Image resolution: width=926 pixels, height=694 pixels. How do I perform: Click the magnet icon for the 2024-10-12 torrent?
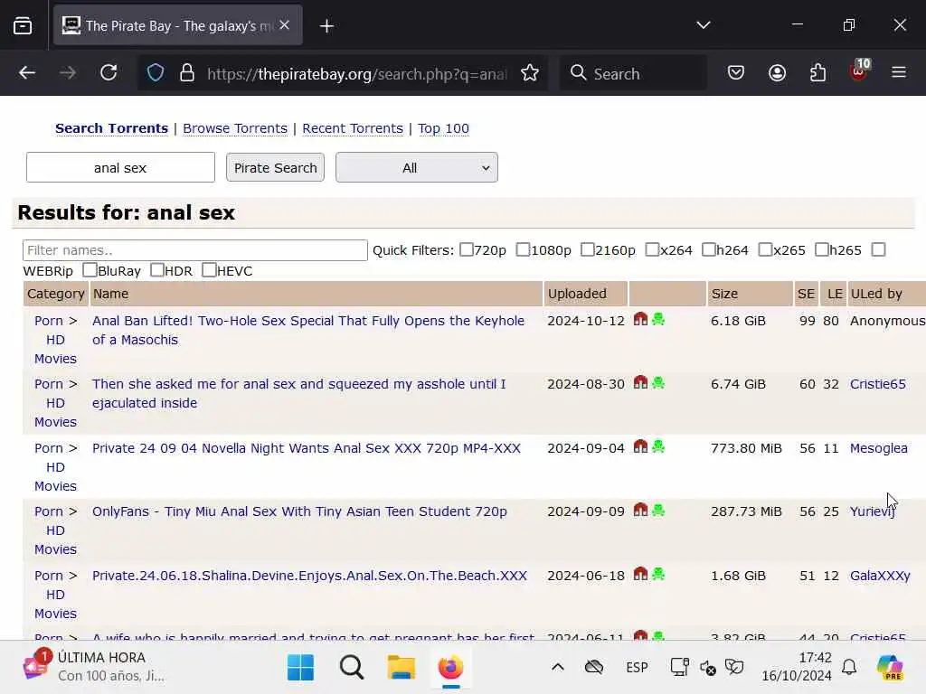(641, 319)
